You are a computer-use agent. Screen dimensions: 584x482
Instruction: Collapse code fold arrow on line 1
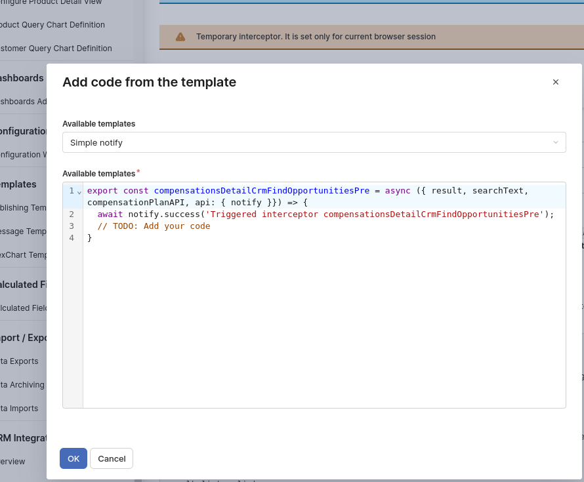[x=79, y=191]
